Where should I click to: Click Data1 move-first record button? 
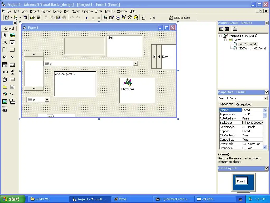point(154,57)
